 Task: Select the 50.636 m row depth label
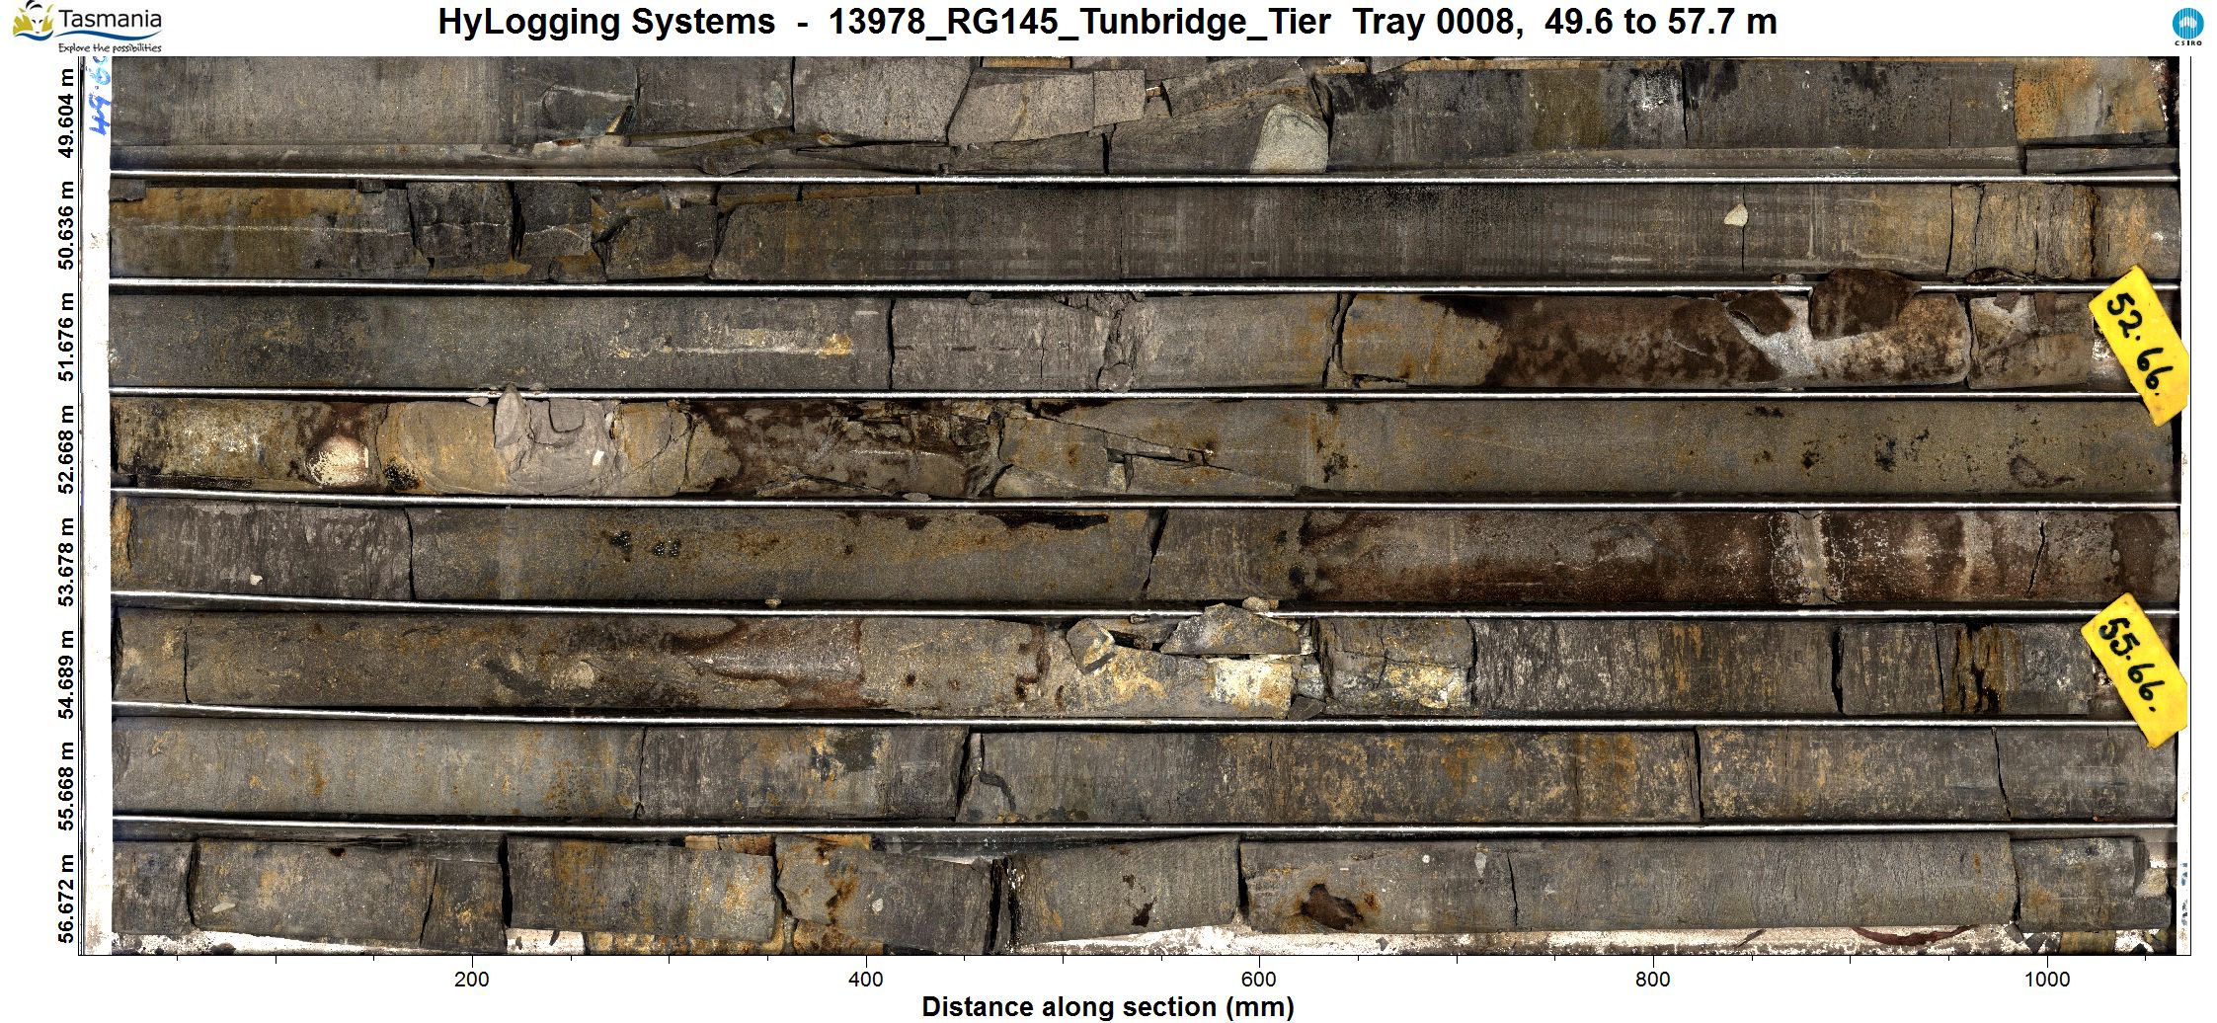click(x=66, y=225)
